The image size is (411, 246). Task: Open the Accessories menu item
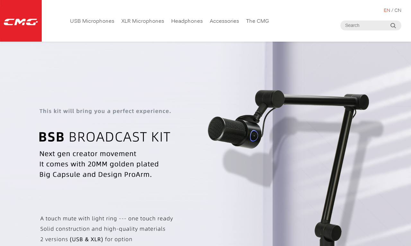(x=224, y=21)
